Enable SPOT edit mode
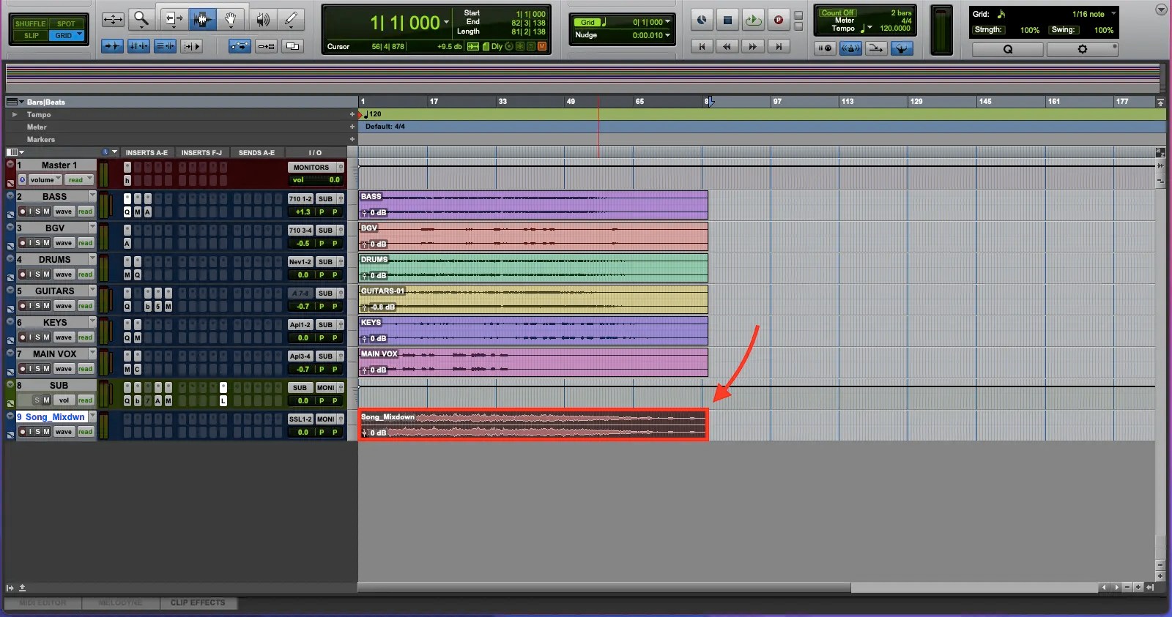The width and height of the screenshot is (1172, 617). 67,23
